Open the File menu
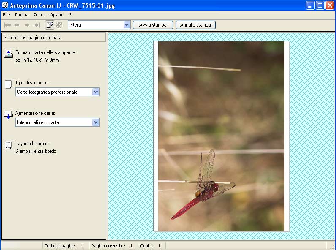 pyautogui.click(x=6, y=15)
